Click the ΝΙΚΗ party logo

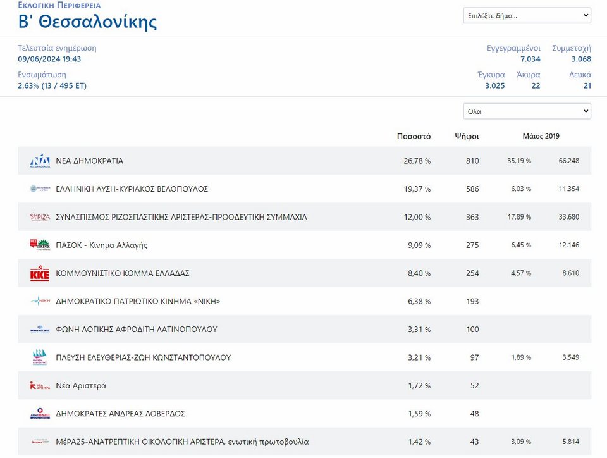coord(40,301)
